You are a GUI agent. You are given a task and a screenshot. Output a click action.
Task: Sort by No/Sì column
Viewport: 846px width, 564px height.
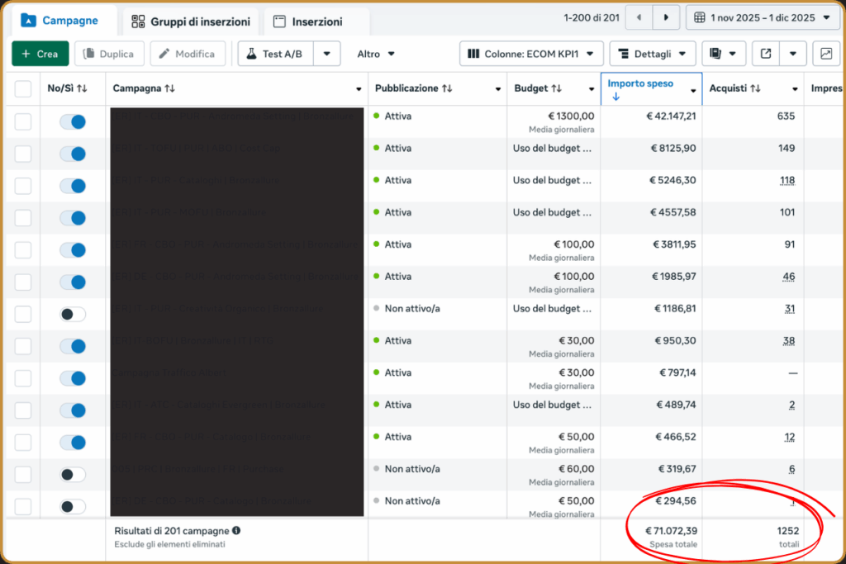pos(68,88)
